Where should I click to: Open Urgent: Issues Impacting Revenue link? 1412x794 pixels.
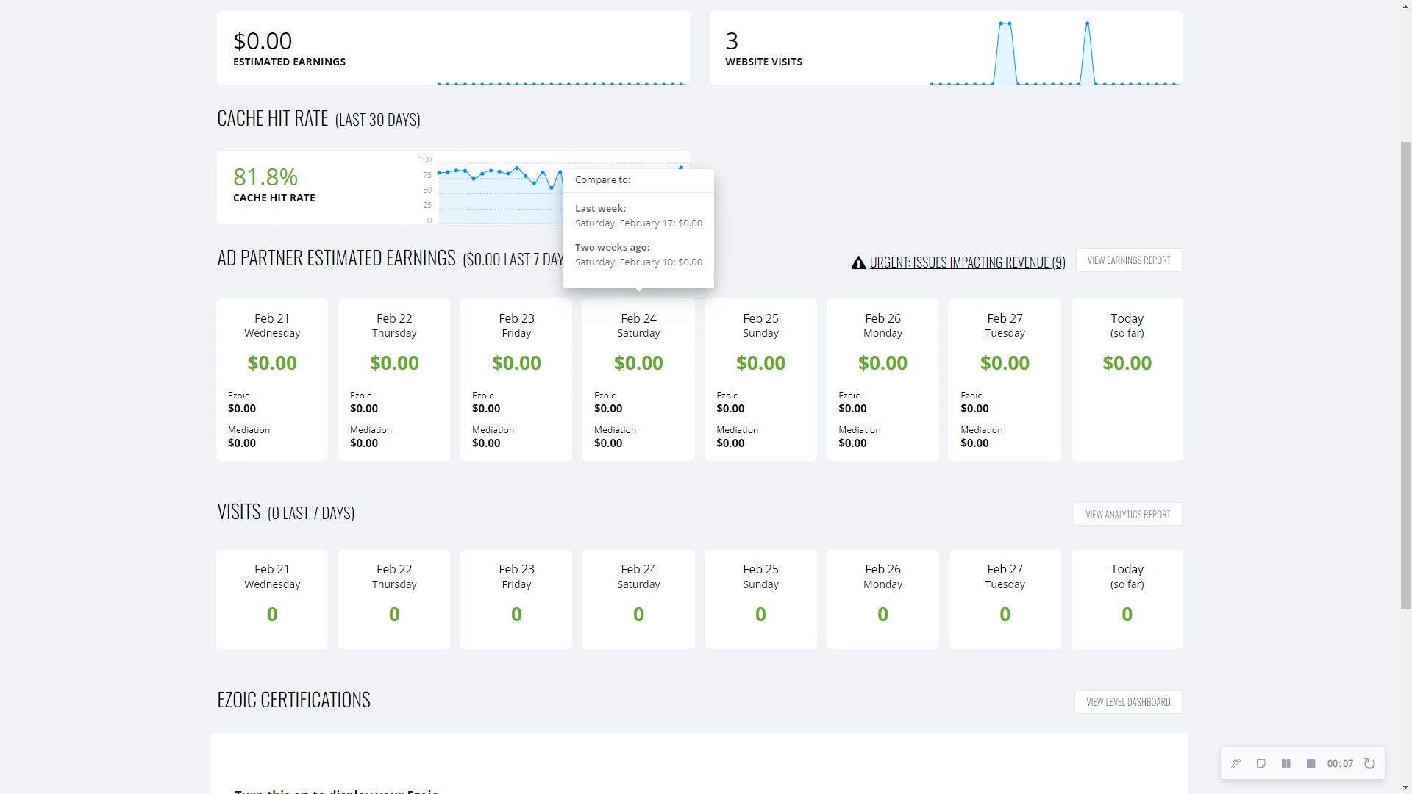[967, 262]
